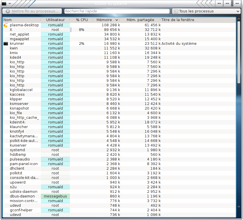The image size is (243, 220).
Task: Select the gconf-helper process
Action: 21,210
